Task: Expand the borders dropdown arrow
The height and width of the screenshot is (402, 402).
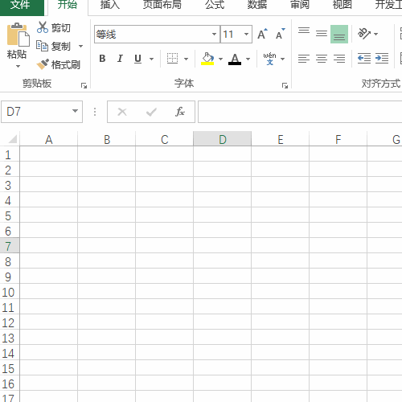Action: pos(186,59)
